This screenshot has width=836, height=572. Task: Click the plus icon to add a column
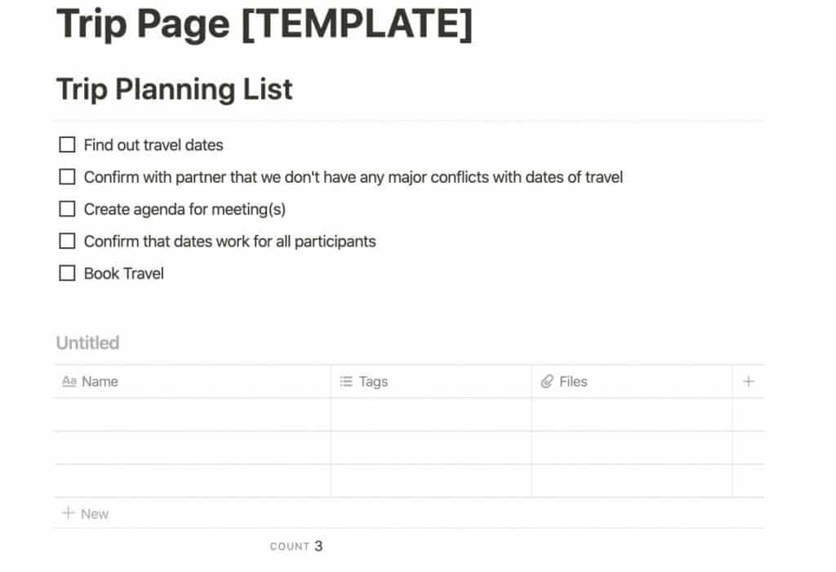(x=749, y=381)
